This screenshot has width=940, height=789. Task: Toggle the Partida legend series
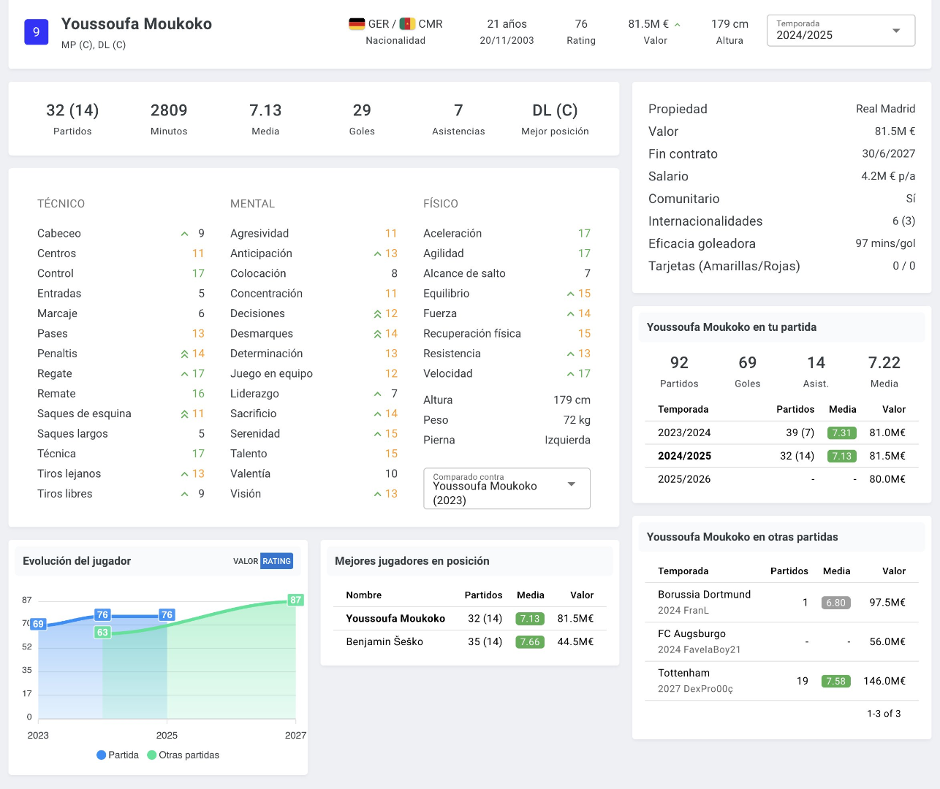click(118, 755)
